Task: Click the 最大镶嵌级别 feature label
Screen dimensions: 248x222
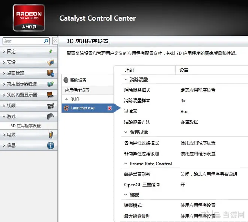Action: 137,216
